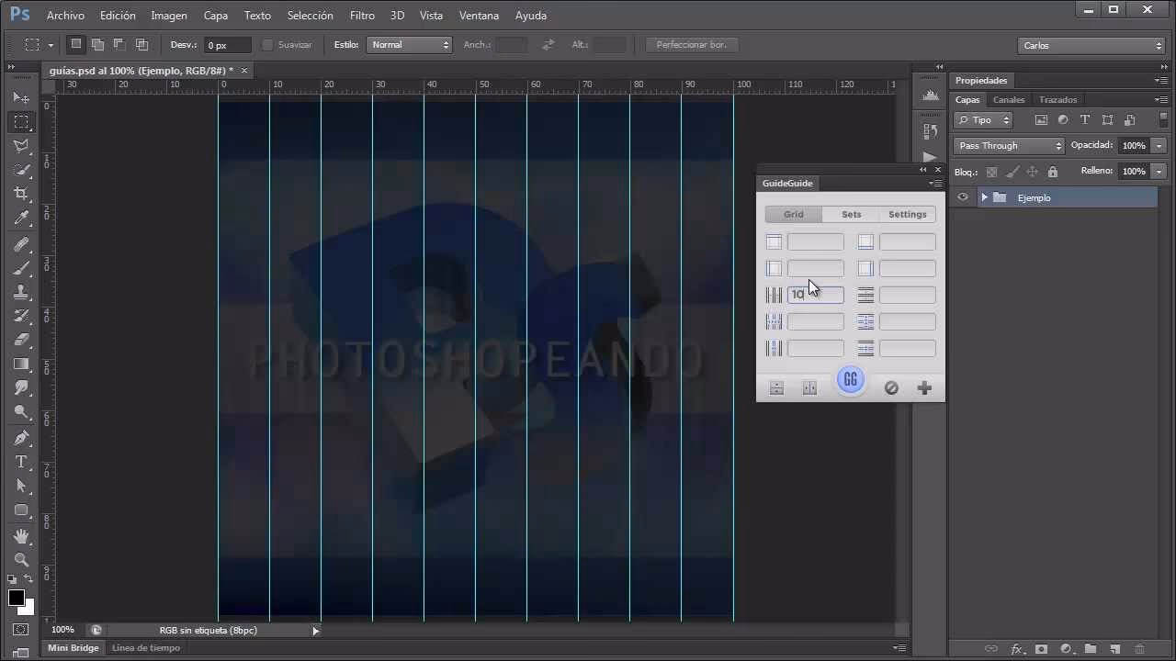The width and height of the screenshot is (1176, 661).
Task: Select the Zoom tool
Action: 21,560
